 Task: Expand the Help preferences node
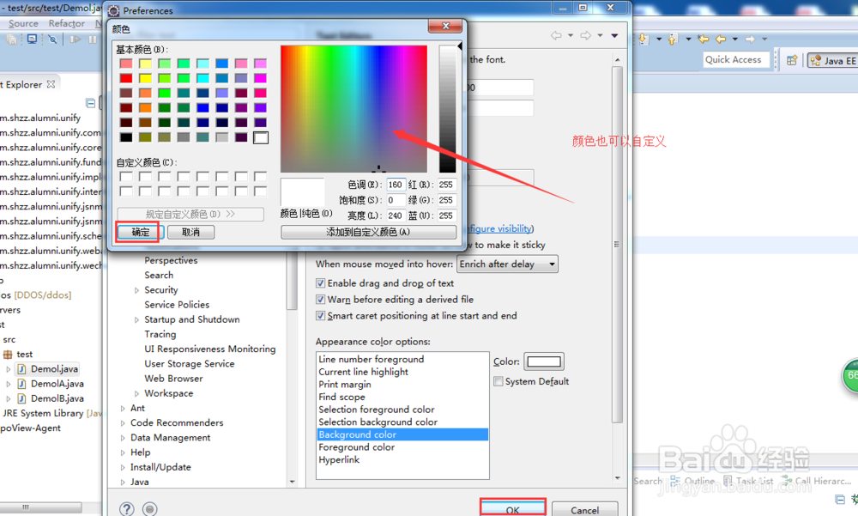tap(123, 453)
